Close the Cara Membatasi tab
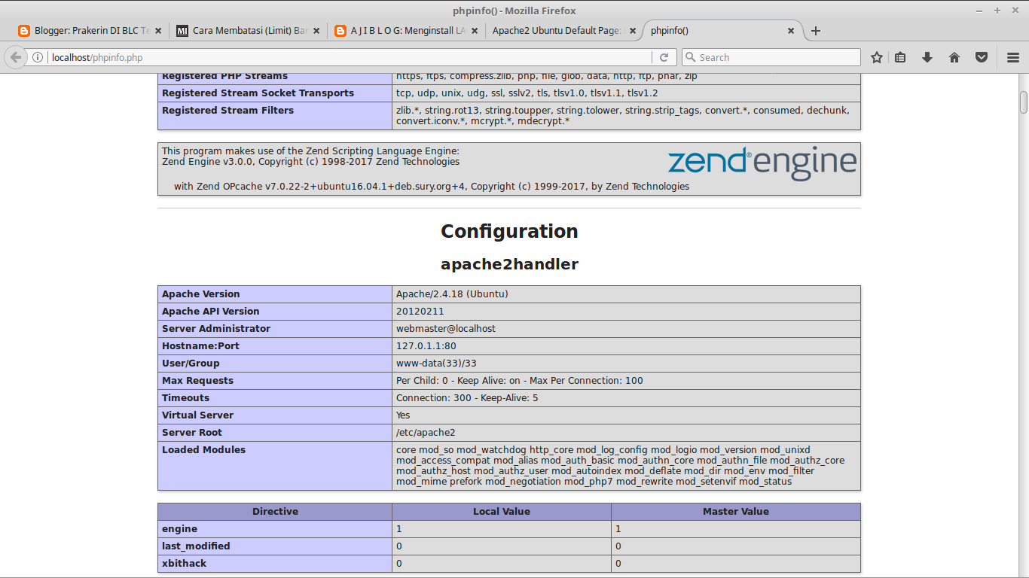This screenshot has width=1029, height=578. coord(316,31)
